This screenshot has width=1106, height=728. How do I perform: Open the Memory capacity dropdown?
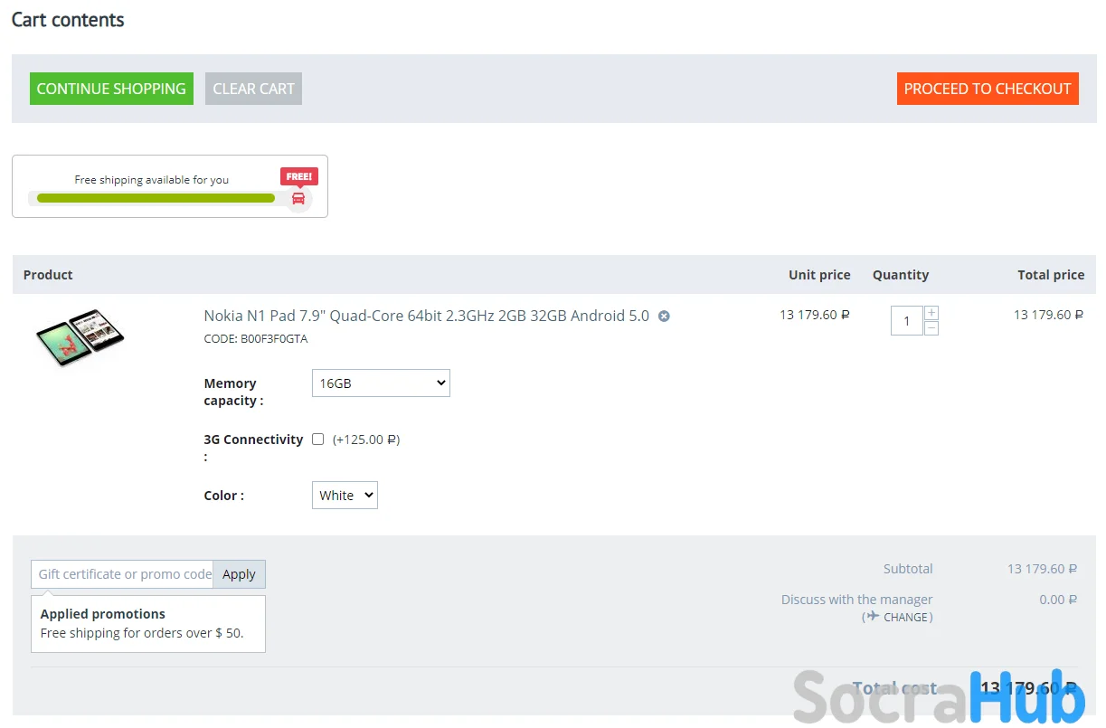[381, 383]
